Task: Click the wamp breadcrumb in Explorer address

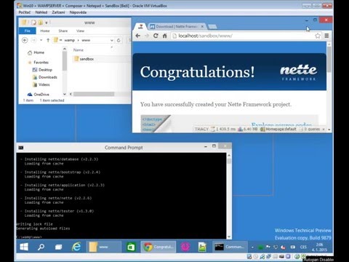Action: click(69, 40)
